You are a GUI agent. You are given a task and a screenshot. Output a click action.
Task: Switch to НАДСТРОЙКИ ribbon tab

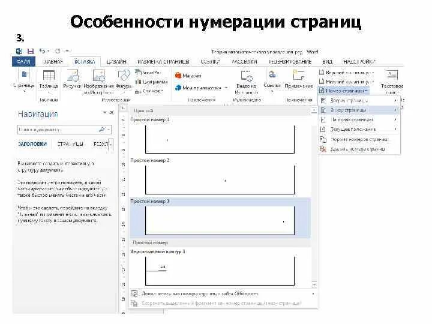[359, 61]
